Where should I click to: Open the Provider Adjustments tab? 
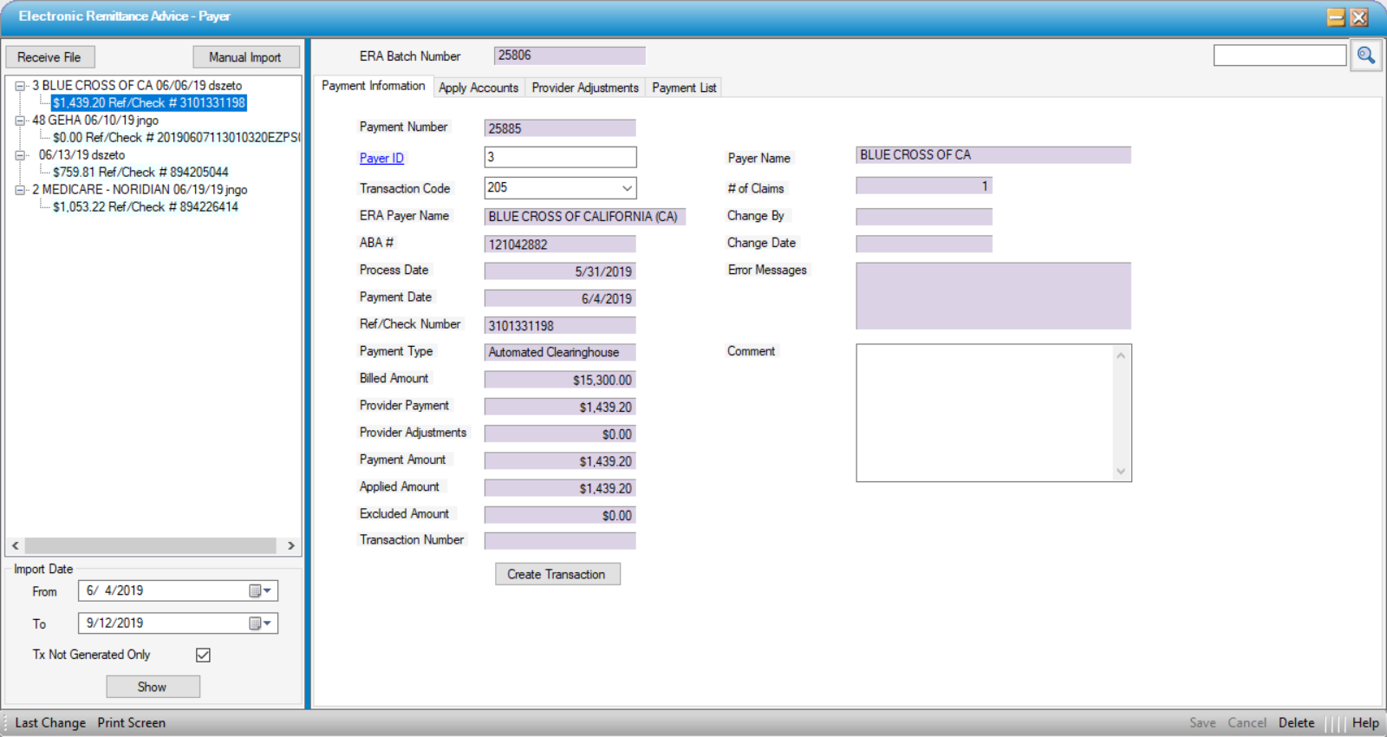pos(584,88)
